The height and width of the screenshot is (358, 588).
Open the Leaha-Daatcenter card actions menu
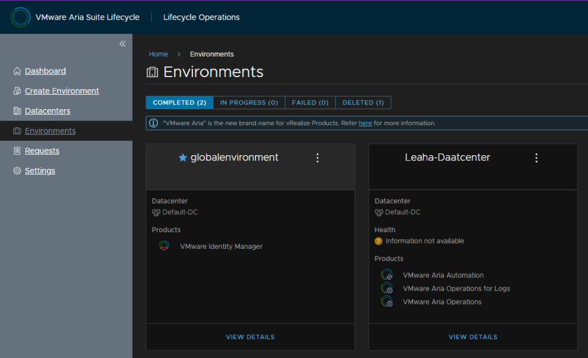pos(536,157)
